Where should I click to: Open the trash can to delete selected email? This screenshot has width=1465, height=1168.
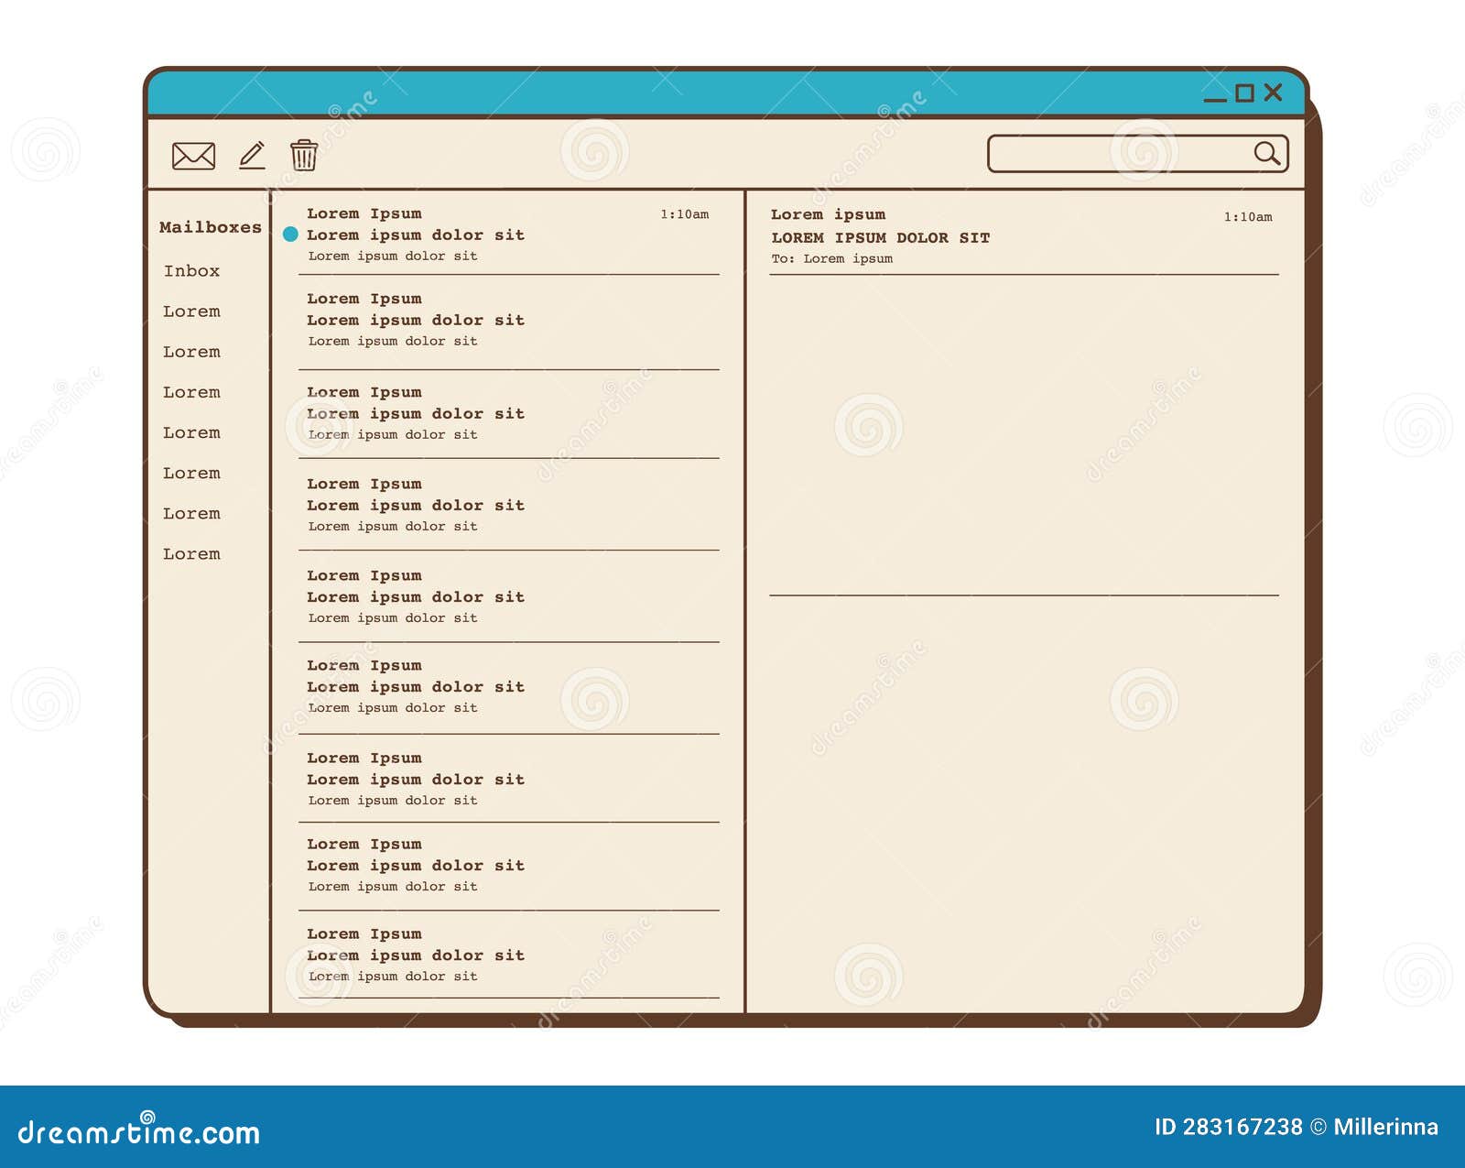tap(303, 155)
